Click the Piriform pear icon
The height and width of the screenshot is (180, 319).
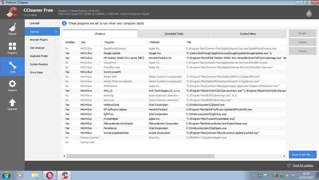(x=309, y=13)
